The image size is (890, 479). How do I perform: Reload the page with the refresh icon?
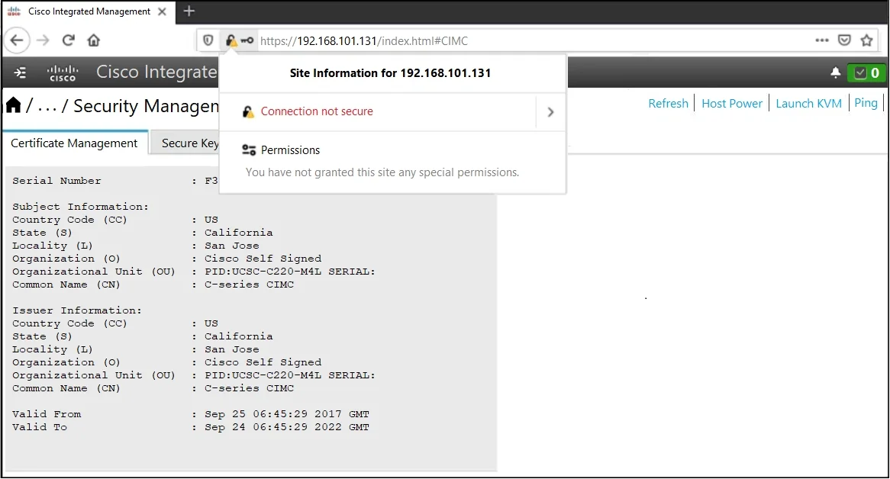coord(69,40)
